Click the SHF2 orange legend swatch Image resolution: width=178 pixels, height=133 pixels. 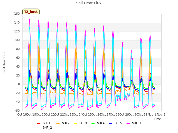pyautogui.click(x=58, y=124)
